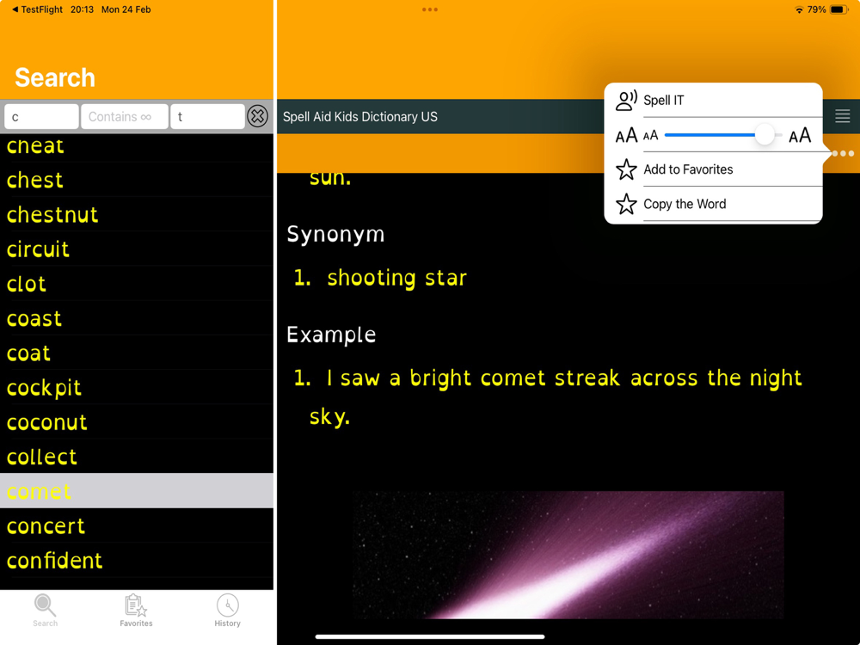Tap the Wi-Fi status icon
This screenshot has height=645, width=860.
(x=799, y=9)
